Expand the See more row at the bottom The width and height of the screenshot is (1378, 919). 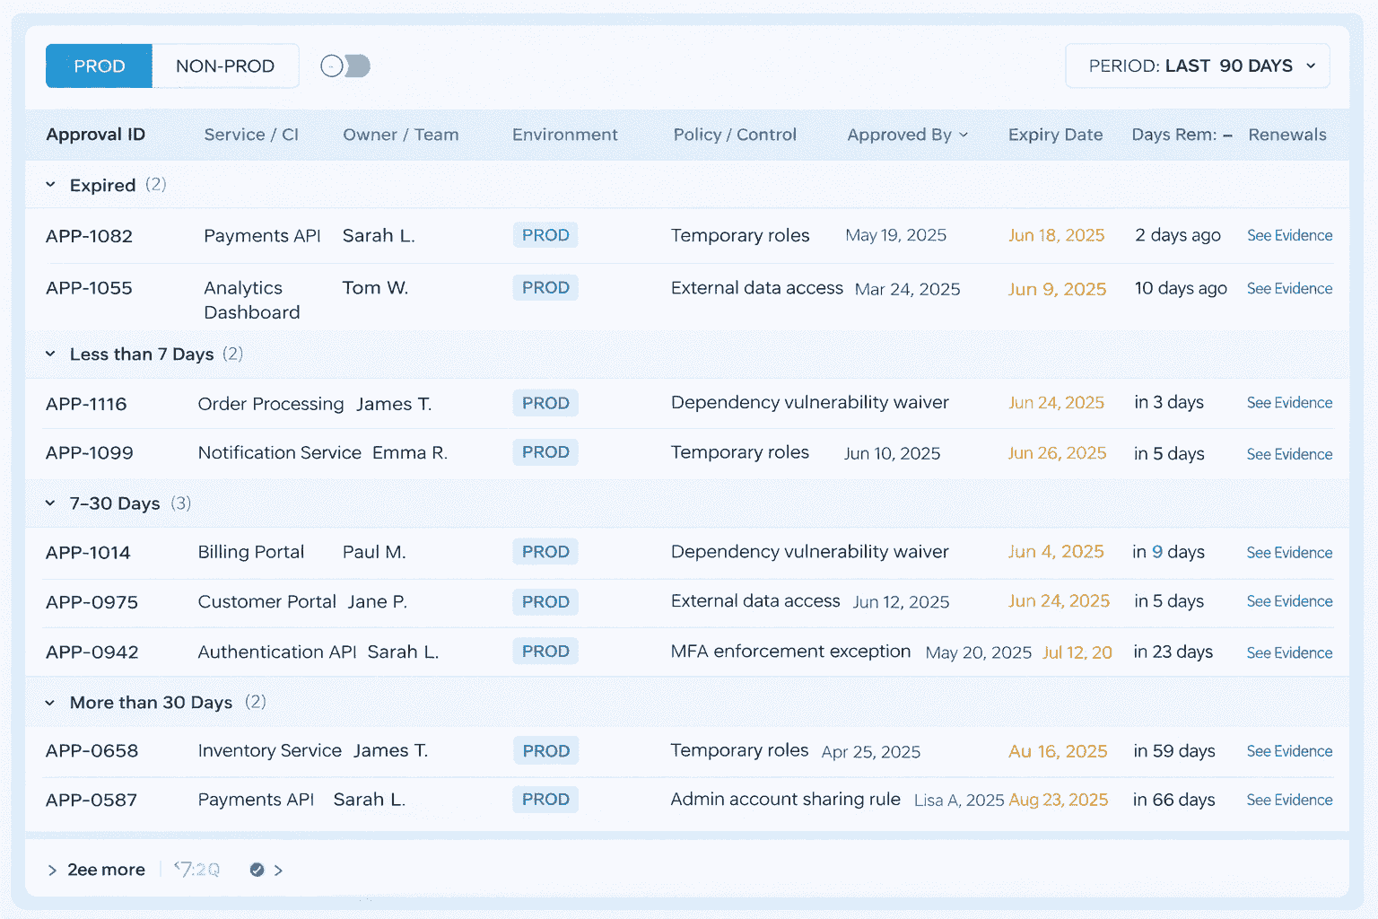106,870
